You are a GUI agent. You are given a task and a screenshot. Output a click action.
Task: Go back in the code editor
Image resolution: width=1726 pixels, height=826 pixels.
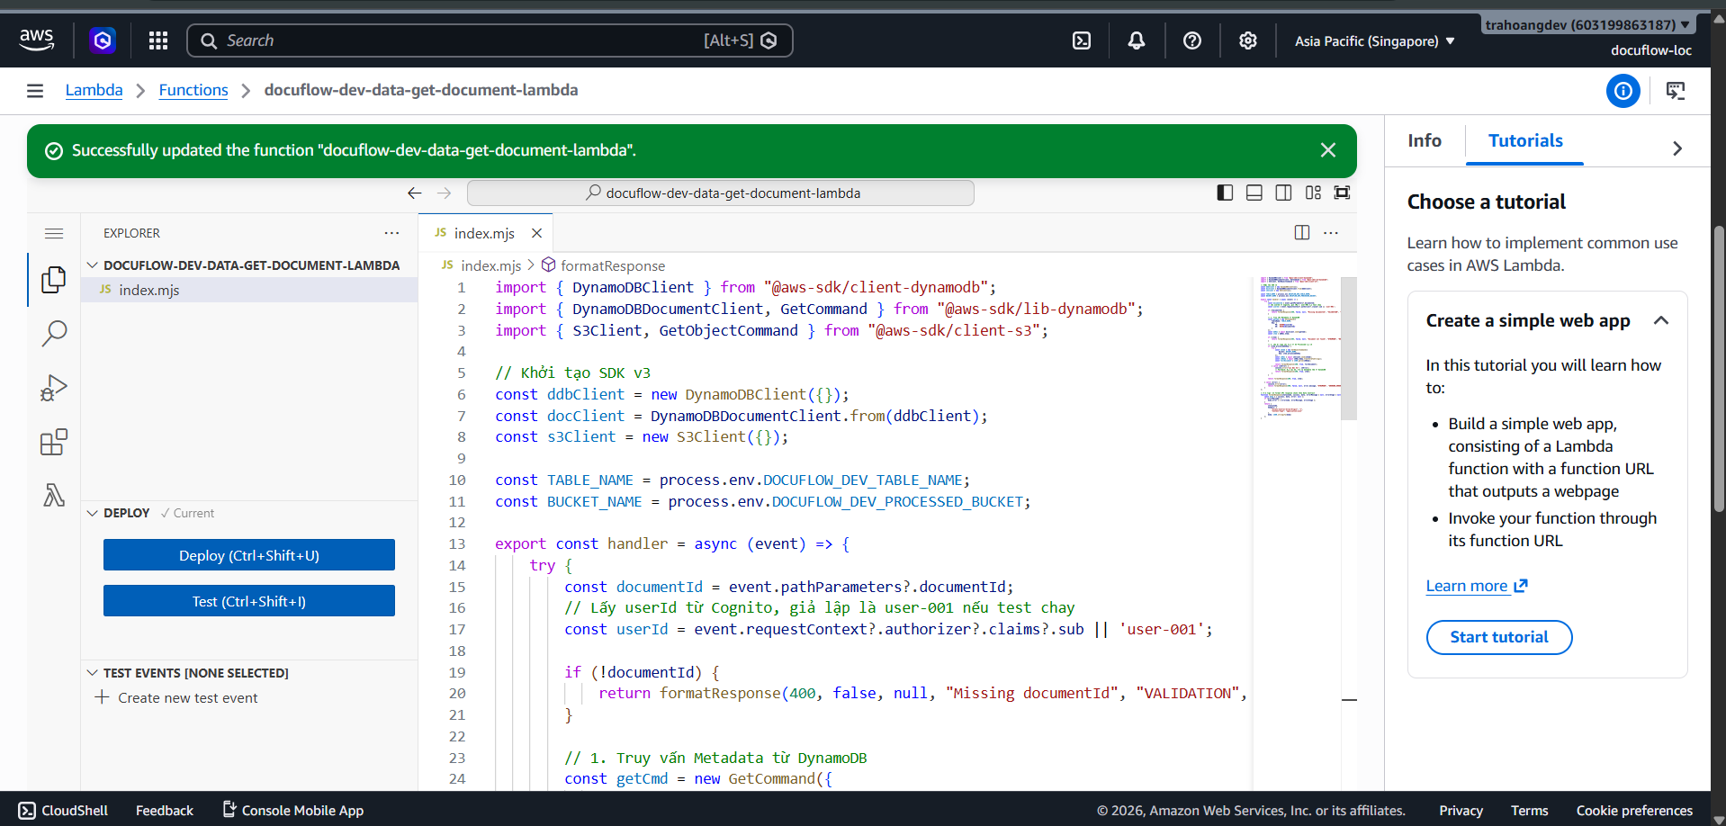tap(414, 193)
